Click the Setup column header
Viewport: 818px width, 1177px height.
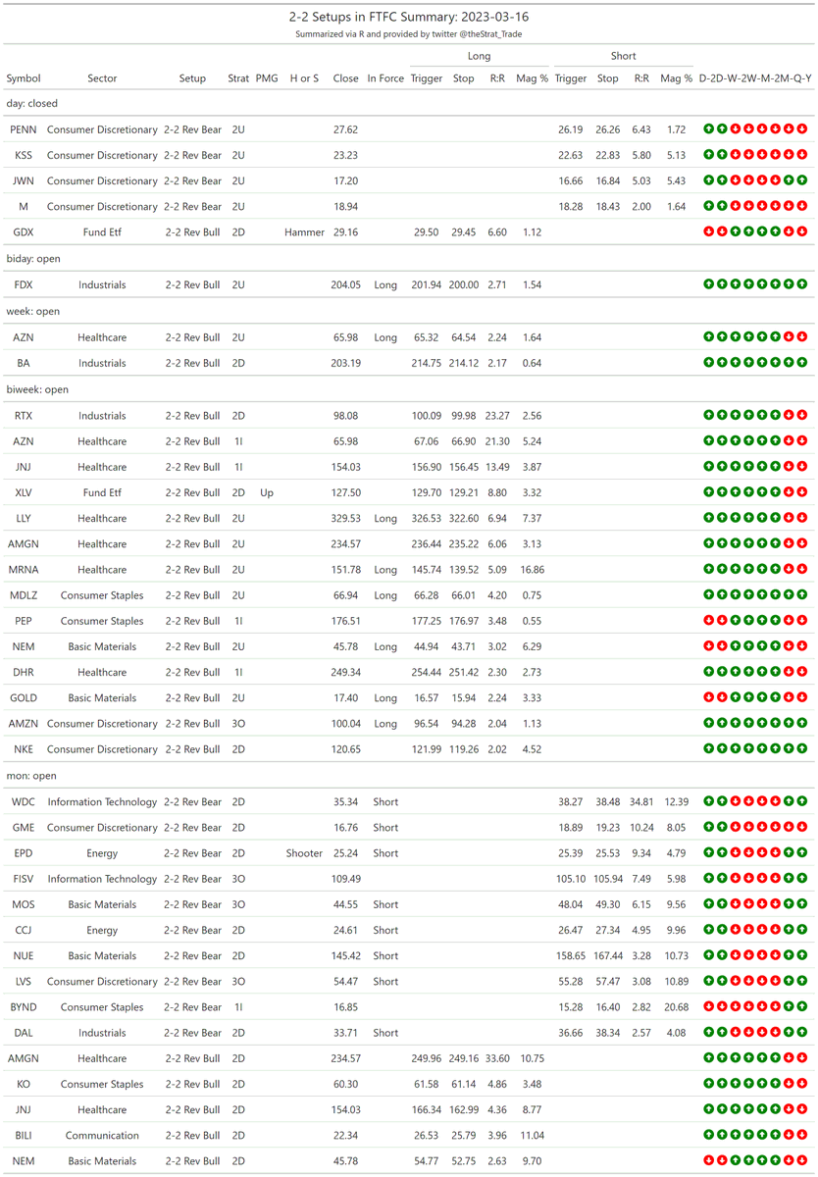pos(192,78)
